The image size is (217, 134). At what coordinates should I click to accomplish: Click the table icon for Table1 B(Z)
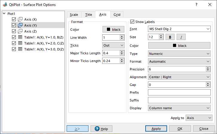[x=20, y=37]
